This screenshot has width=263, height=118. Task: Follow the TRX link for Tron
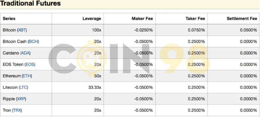(x=17, y=110)
